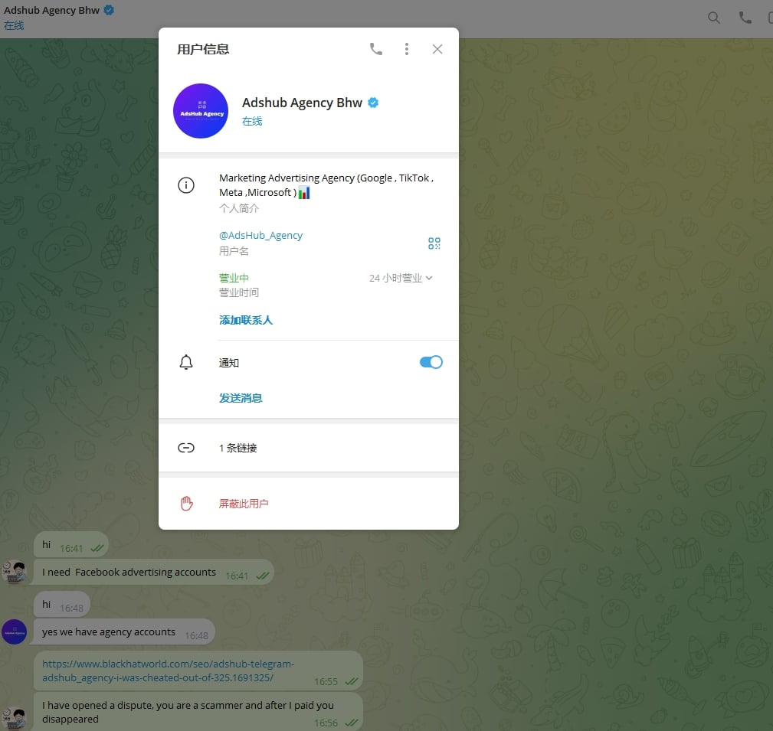773x731 pixels.
Task: Click the 在线 status under the header name
Action: [x=14, y=25]
